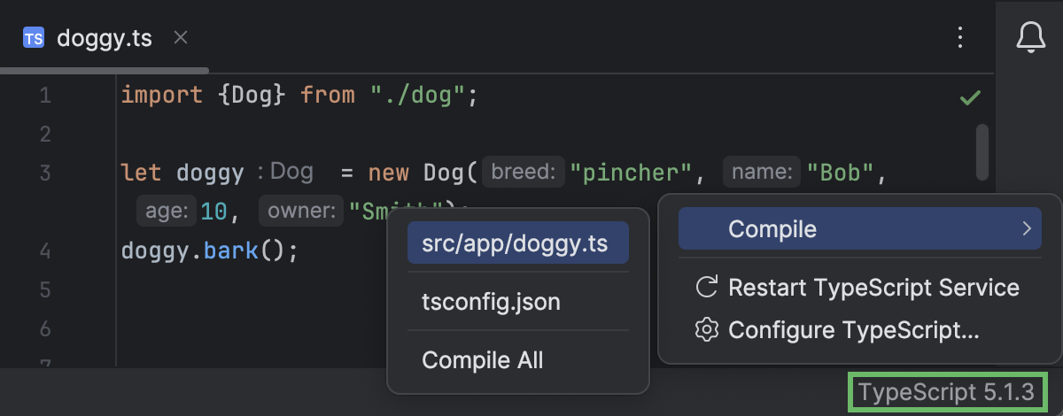Select tsconfig.json from the compile submenu
1063x416 pixels.
(x=491, y=302)
